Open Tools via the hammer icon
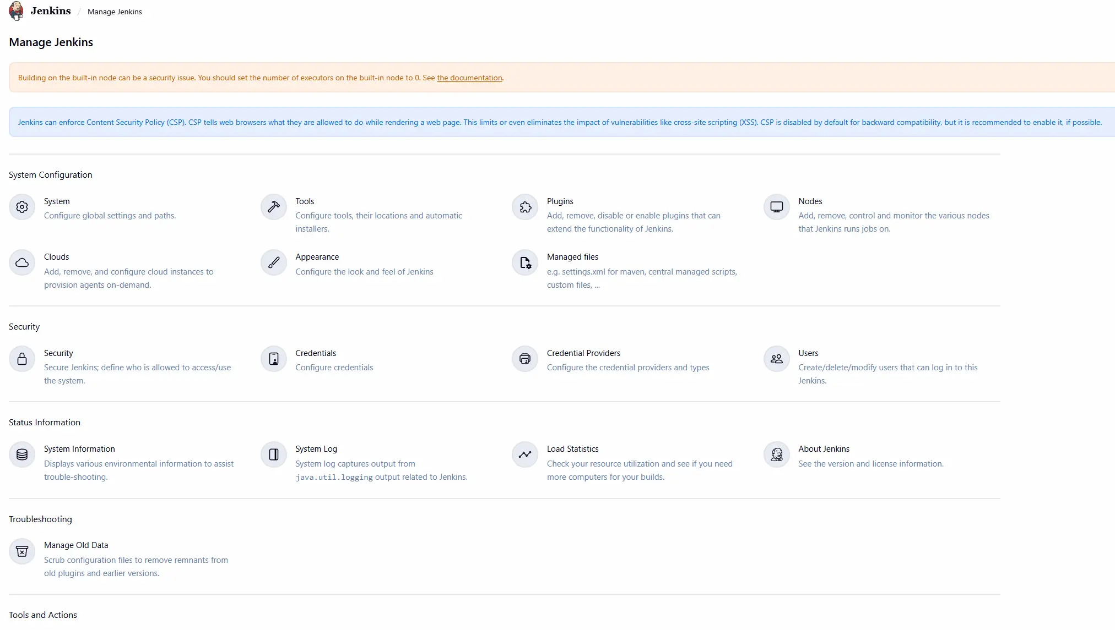The width and height of the screenshot is (1115, 630). pos(273,207)
